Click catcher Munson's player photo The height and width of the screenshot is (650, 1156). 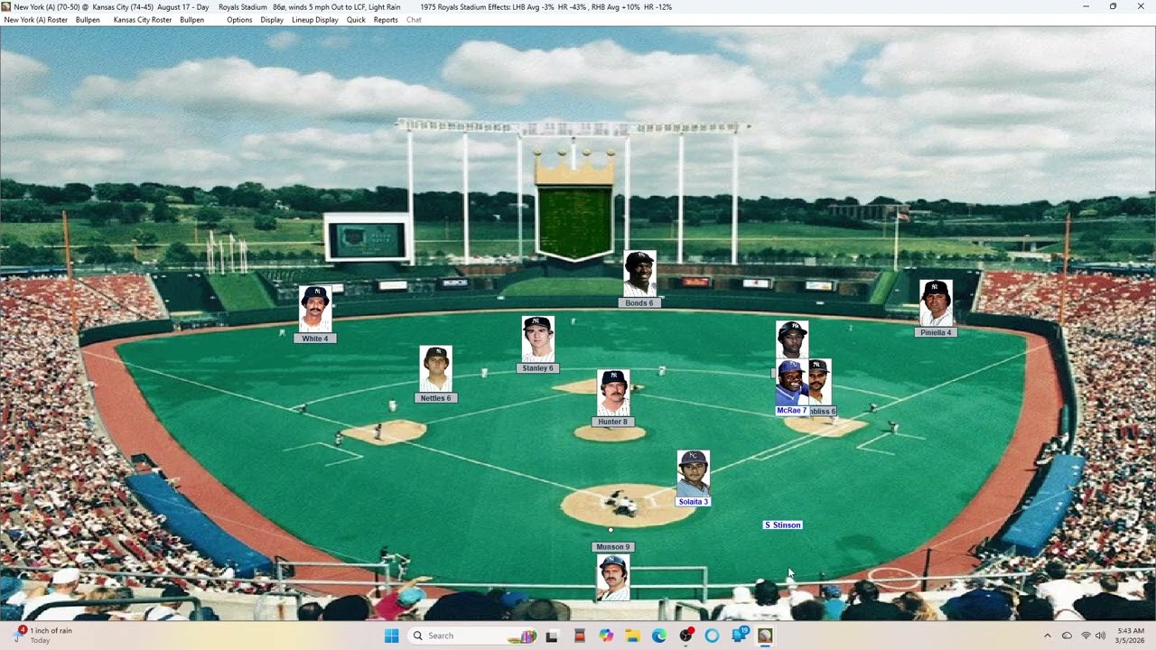[x=613, y=578]
